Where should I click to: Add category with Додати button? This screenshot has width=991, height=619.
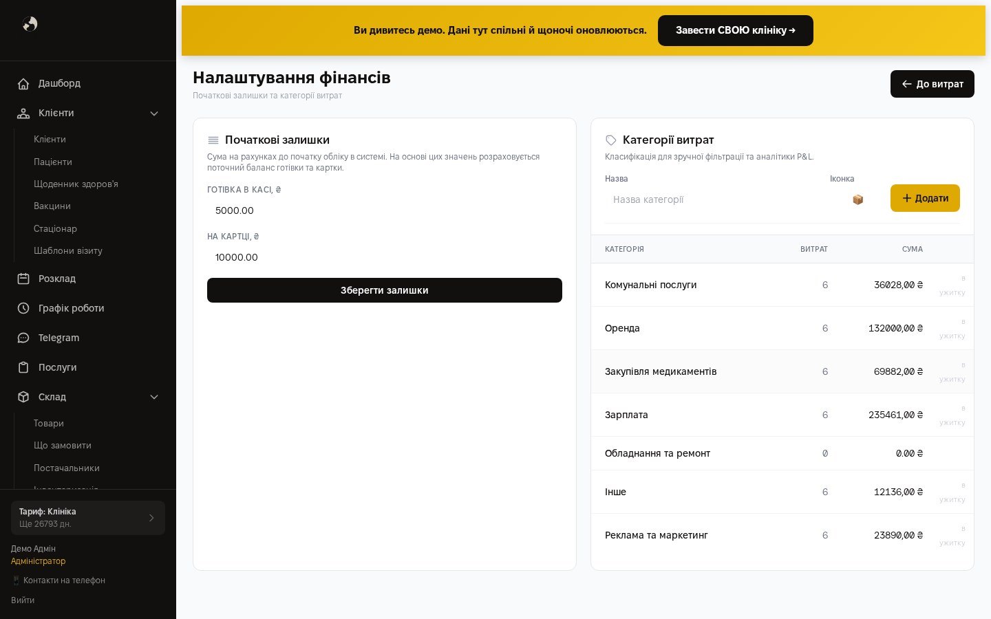[925, 198]
